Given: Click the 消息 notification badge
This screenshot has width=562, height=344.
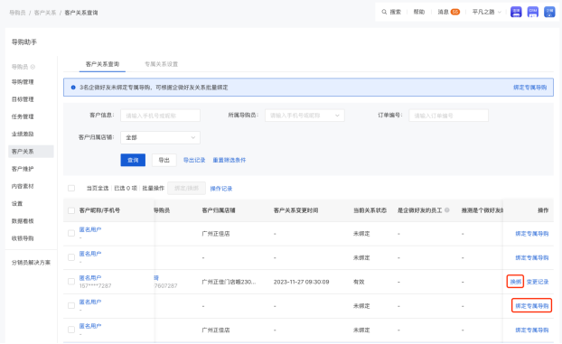Looking at the screenshot, I should point(455,12).
